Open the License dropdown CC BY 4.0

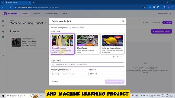click(106, 74)
